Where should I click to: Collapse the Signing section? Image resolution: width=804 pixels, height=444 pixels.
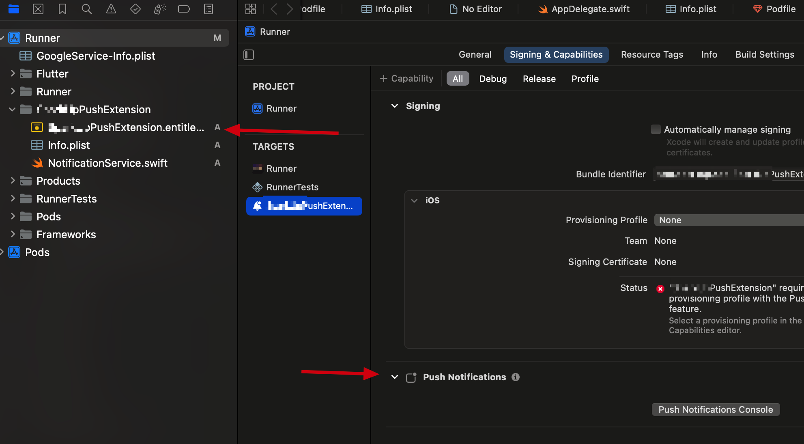coord(394,106)
